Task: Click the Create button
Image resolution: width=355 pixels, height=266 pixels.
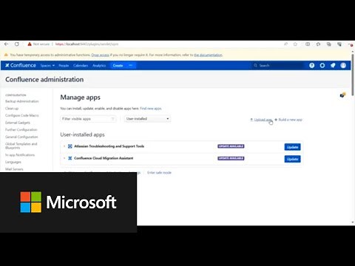Action: coord(118,66)
